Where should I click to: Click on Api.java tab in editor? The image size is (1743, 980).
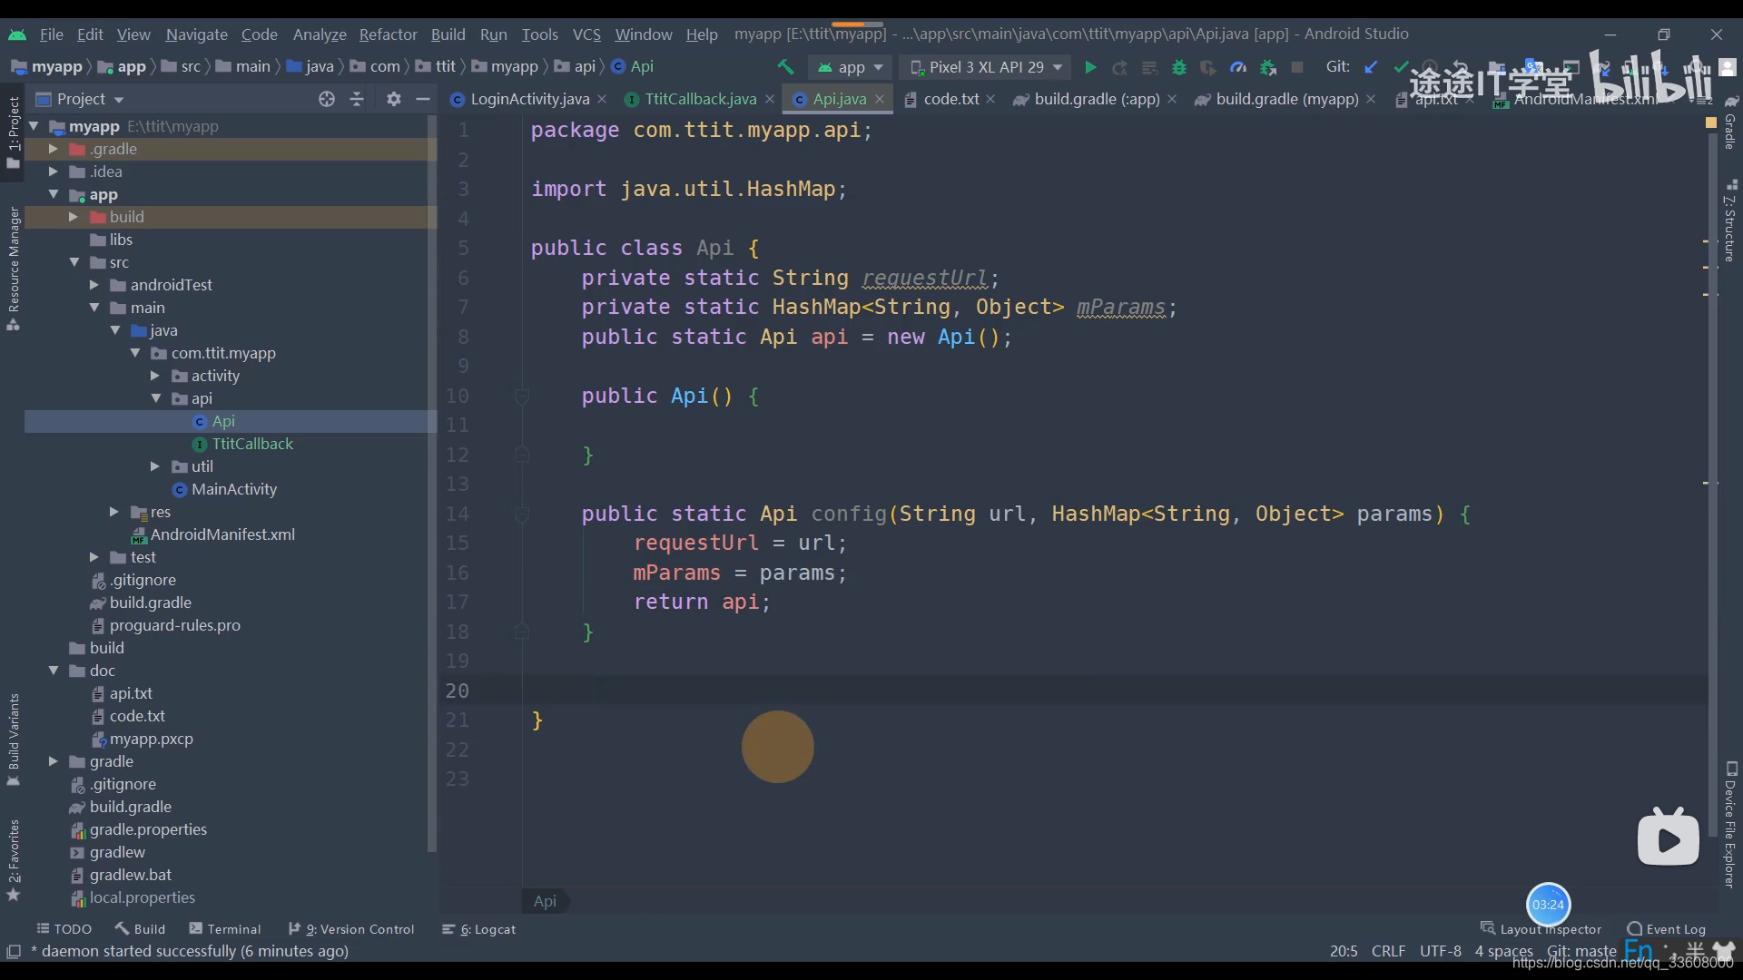[838, 98]
